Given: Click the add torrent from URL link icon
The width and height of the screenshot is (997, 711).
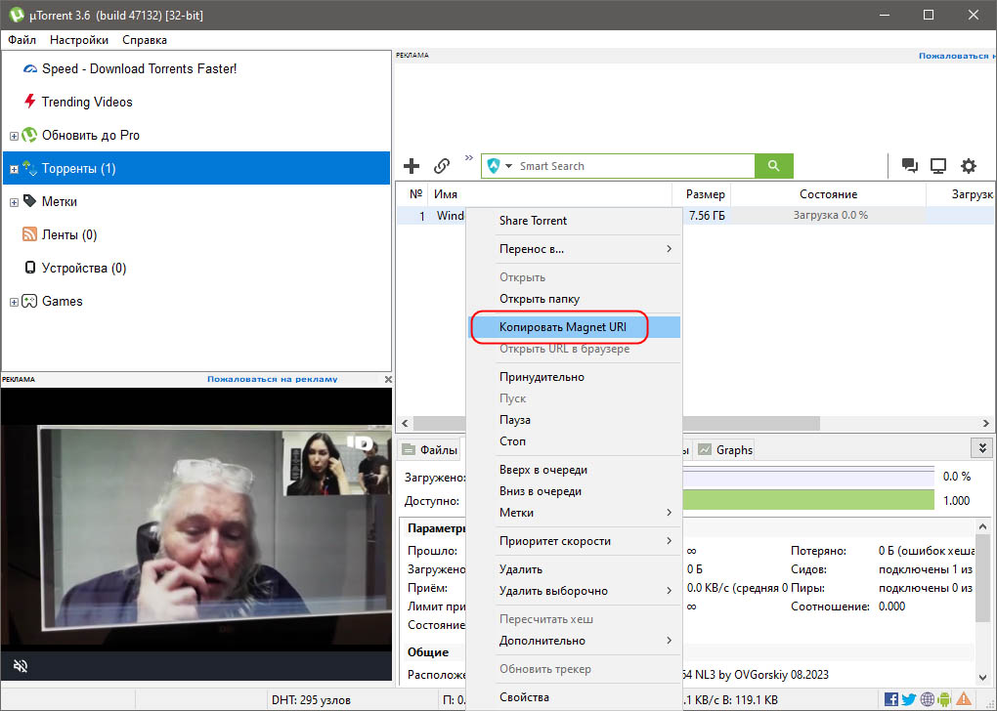Looking at the screenshot, I should [441, 166].
